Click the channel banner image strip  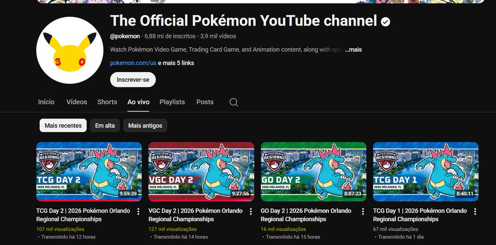tap(261, 2)
